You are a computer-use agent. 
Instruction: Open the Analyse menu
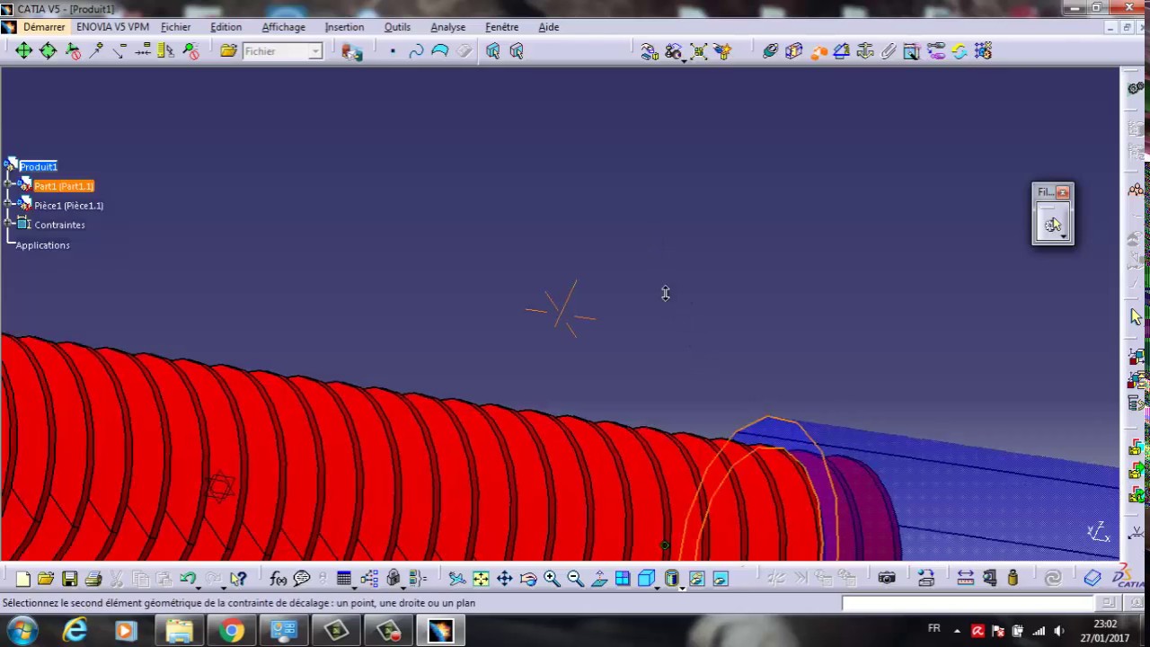tap(447, 27)
